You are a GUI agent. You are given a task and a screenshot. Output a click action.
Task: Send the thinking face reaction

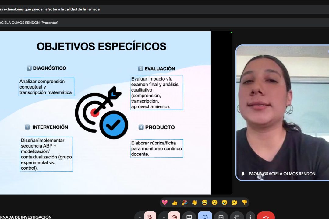[x=234, y=203]
